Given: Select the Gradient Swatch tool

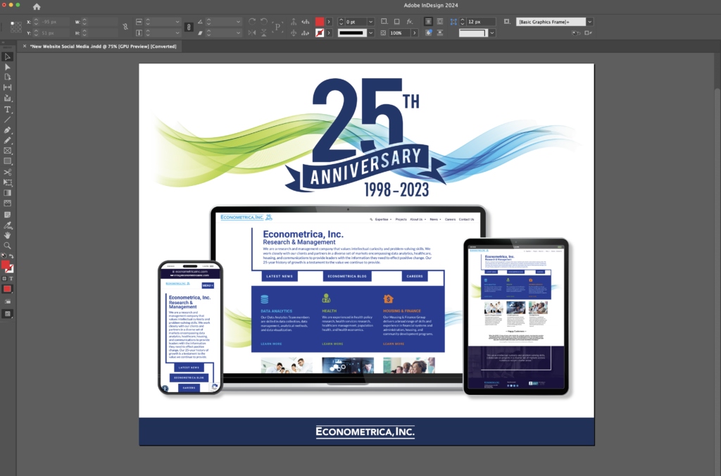Looking at the screenshot, I should 7,193.
